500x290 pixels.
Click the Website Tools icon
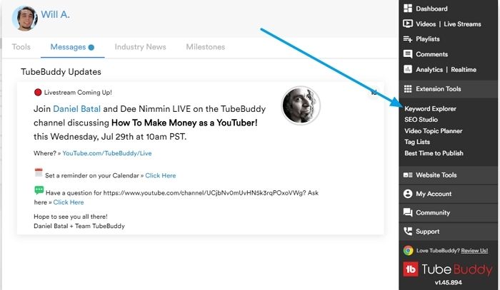coord(408,175)
